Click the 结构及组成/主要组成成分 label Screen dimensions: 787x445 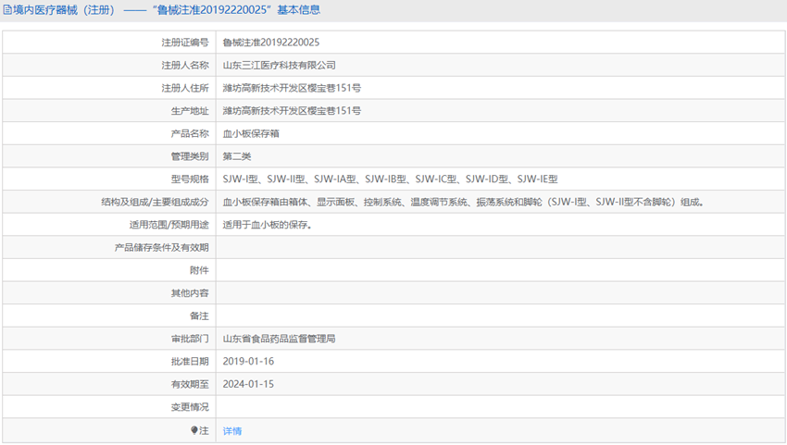pos(155,203)
